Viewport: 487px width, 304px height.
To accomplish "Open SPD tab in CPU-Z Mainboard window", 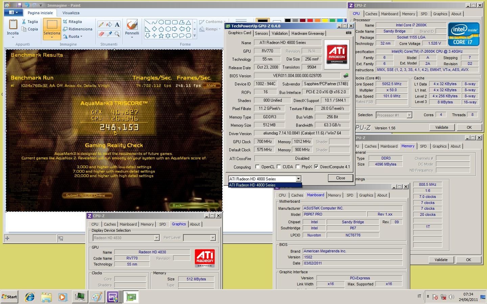I will (350, 195).
